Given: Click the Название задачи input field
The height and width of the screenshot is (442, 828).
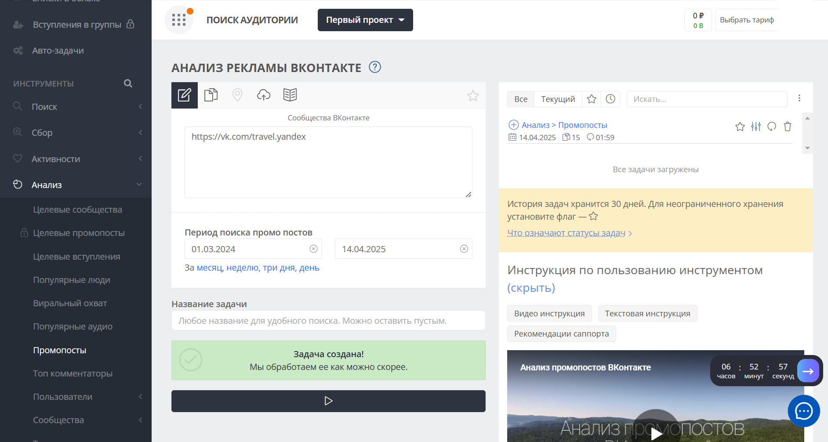Looking at the screenshot, I should coord(328,321).
